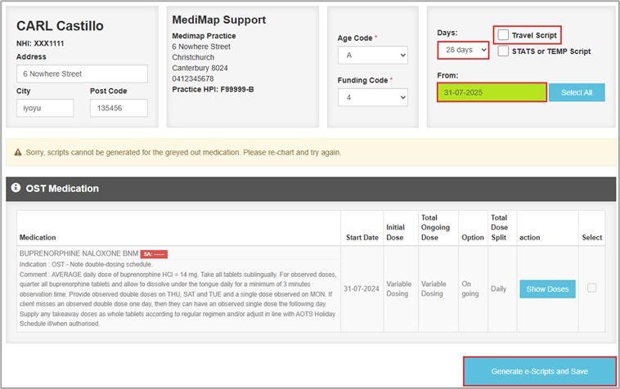620x389 pixels.
Task: Click the BUPRENORPHINE NALOXONE BNM medication name
Action: coord(78,253)
